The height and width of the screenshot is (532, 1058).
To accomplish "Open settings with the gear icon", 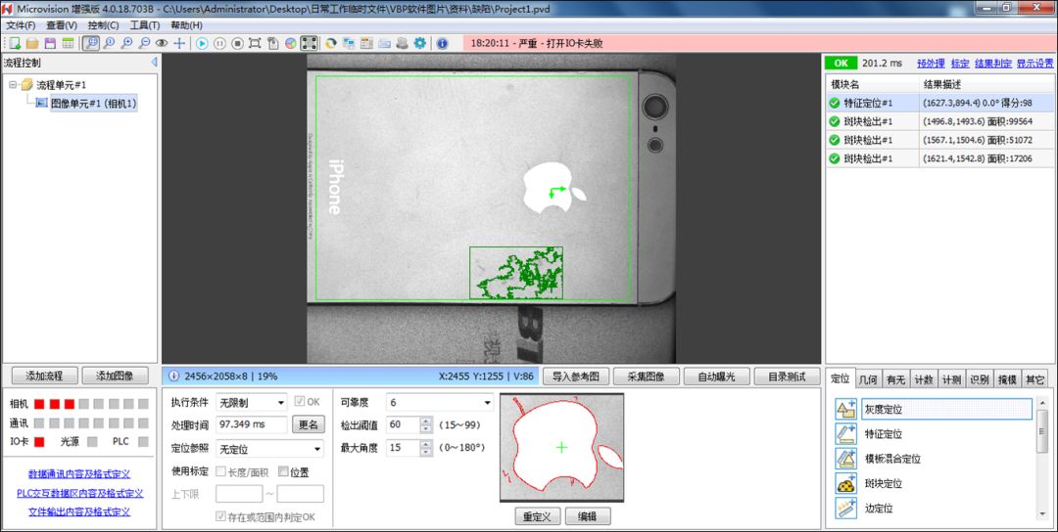I will 419,43.
